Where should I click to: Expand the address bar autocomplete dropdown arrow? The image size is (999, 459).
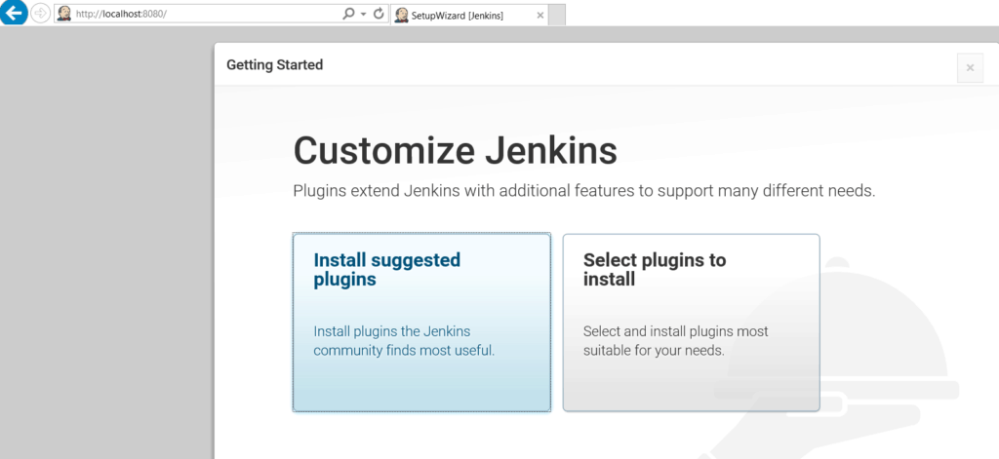363,14
